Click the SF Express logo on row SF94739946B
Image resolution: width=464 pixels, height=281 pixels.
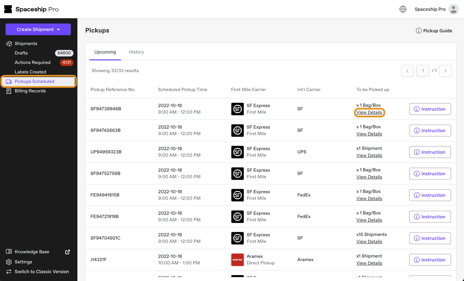coord(237,109)
